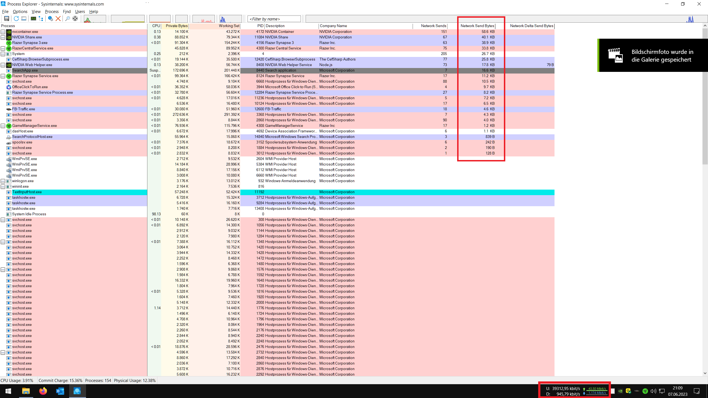Open Firefox from the taskbar
Viewport: 708px width, 398px height.
coord(43,391)
